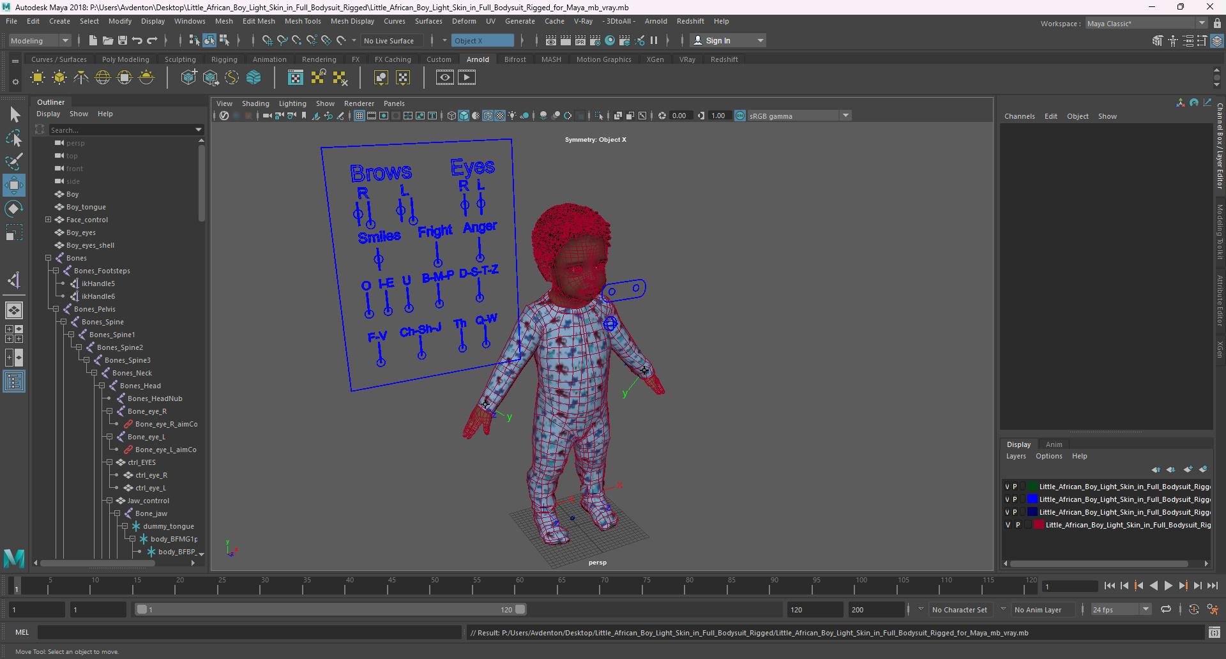This screenshot has height=659, width=1226.
Task: Click No Live Surface button
Action: click(x=389, y=40)
